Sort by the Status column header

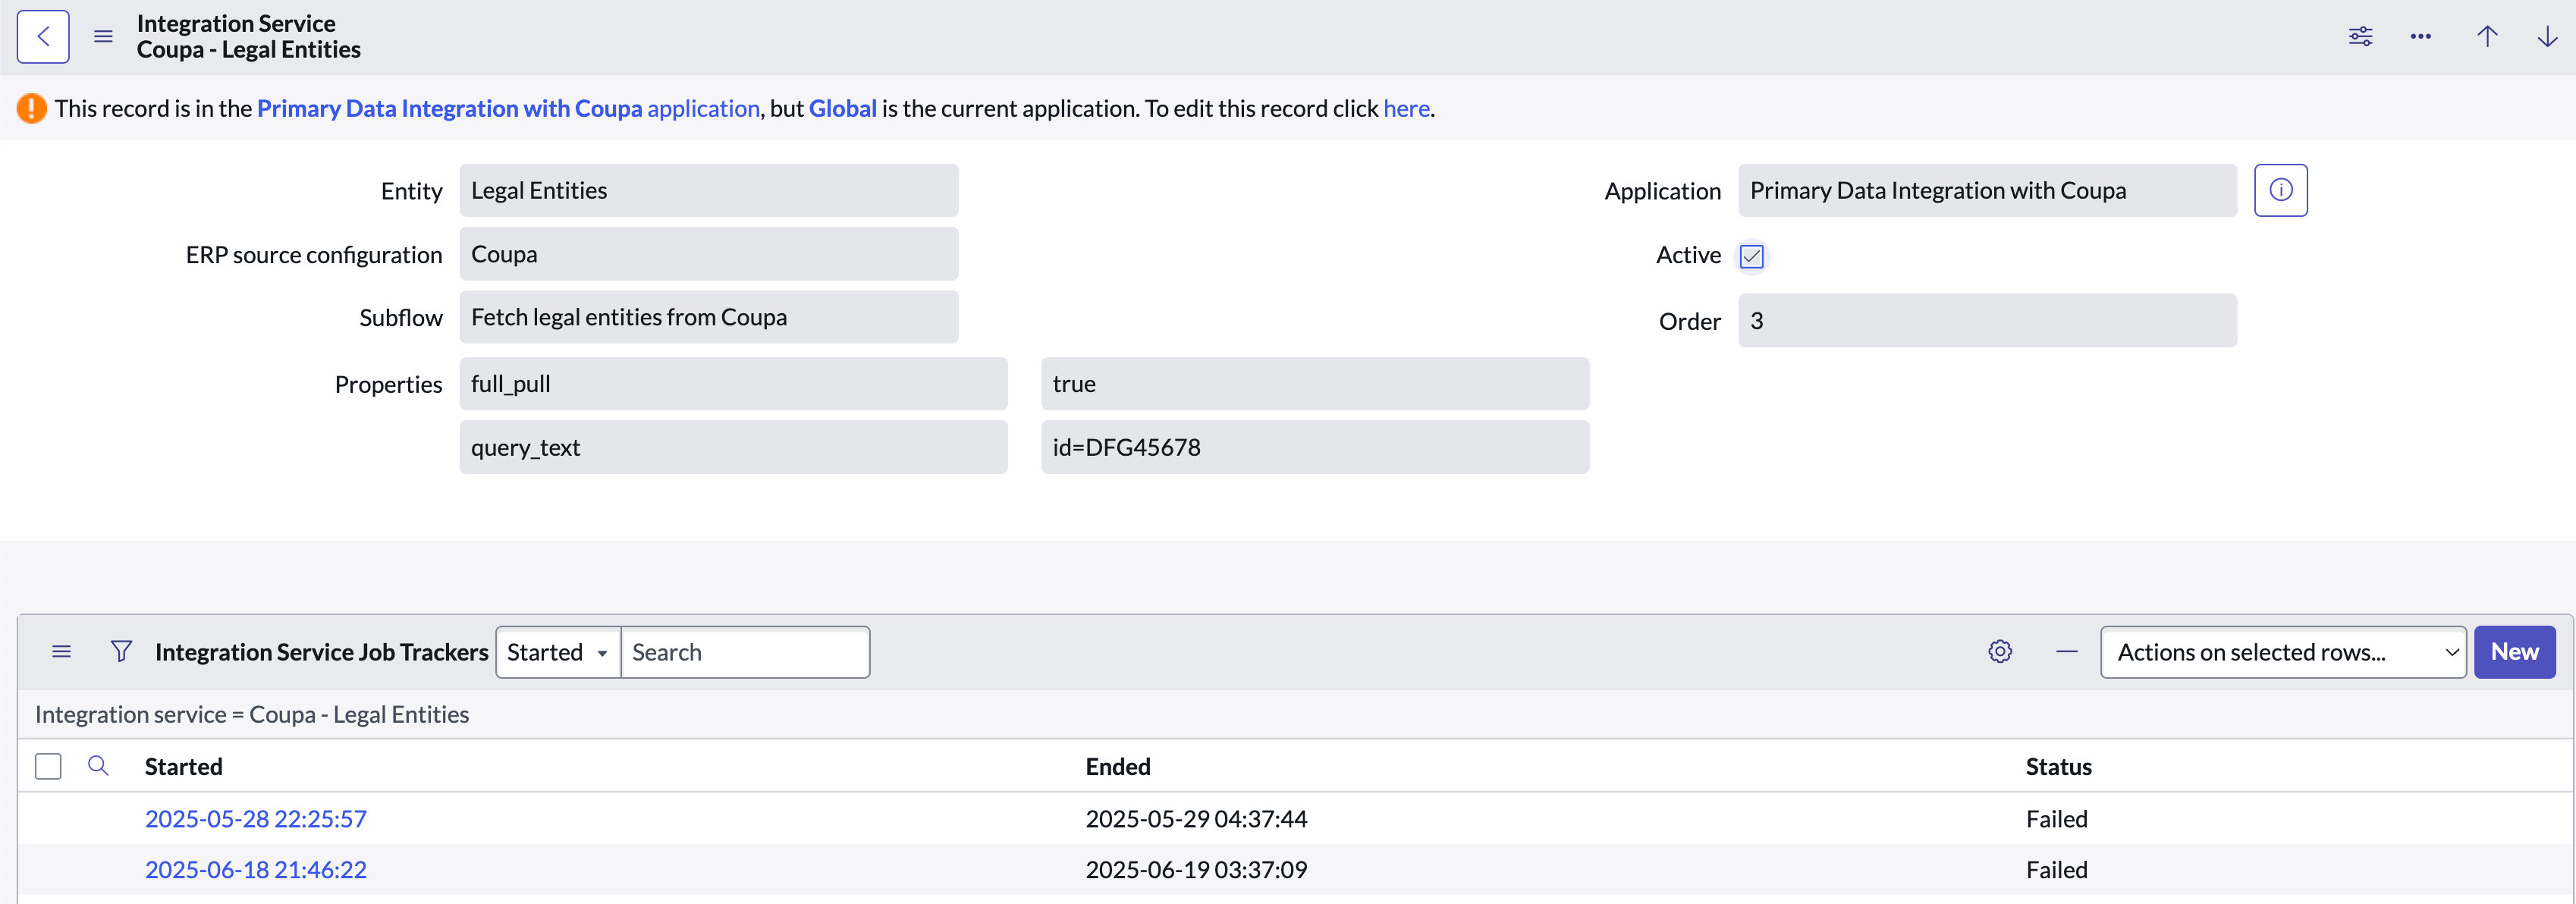coord(2059,767)
